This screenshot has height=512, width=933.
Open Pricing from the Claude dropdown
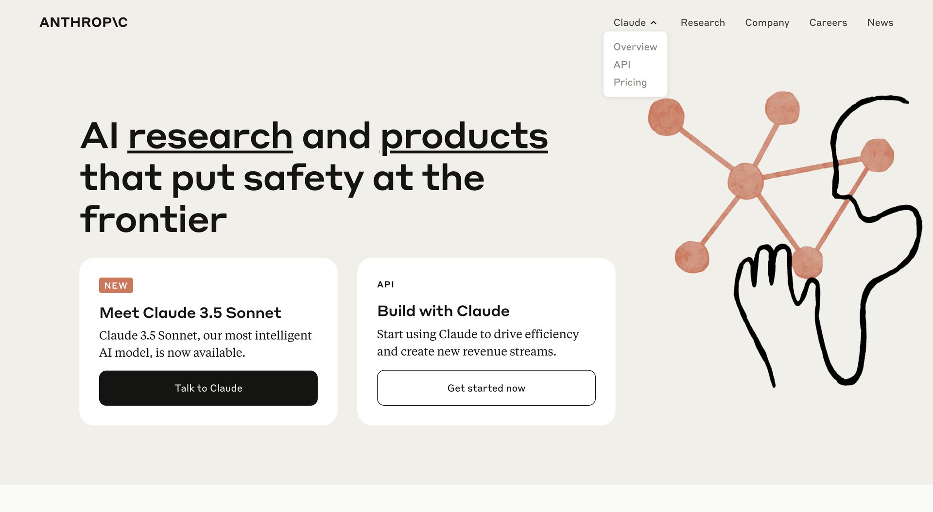(630, 83)
